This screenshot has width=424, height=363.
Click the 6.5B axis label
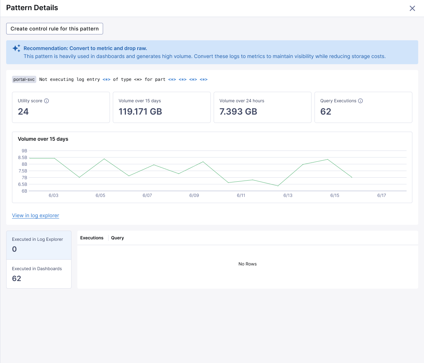coord(23,184)
